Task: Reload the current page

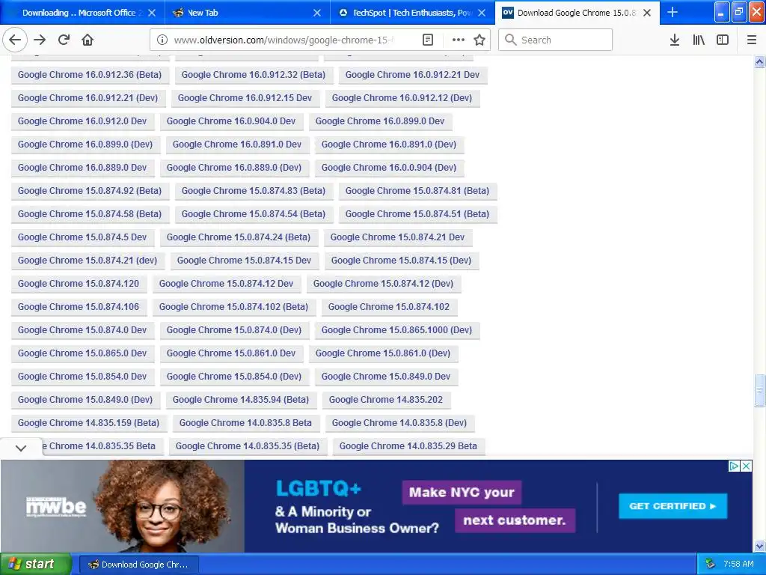Action: pyautogui.click(x=64, y=40)
